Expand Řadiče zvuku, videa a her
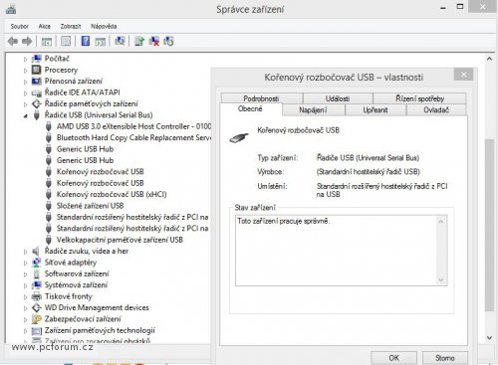498x365 pixels. pyautogui.click(x=25, y=252)
